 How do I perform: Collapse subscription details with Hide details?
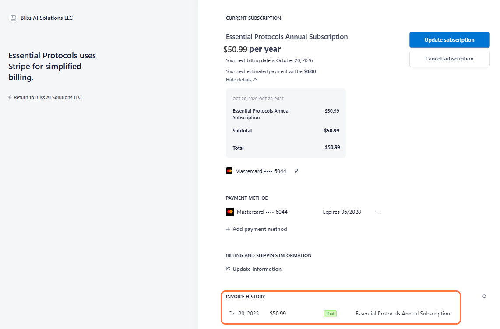point(239,80)
